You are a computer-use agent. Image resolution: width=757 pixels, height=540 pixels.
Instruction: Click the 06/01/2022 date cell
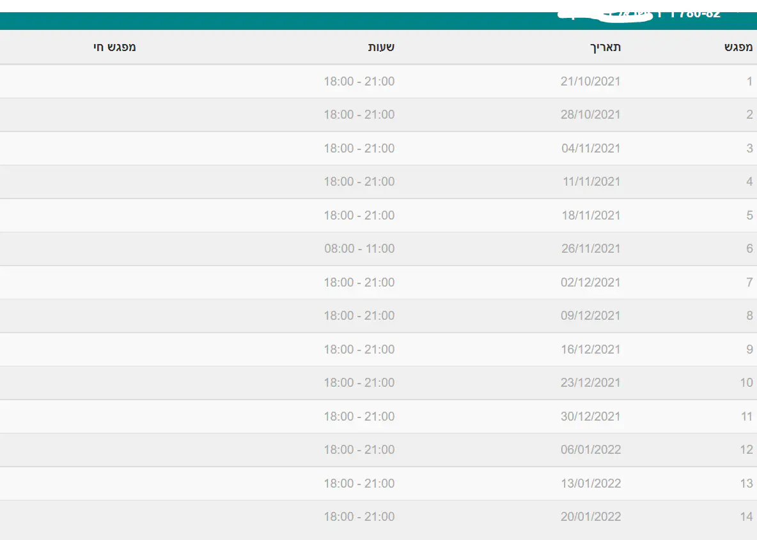pyautogui.click(x=591, y=450)
